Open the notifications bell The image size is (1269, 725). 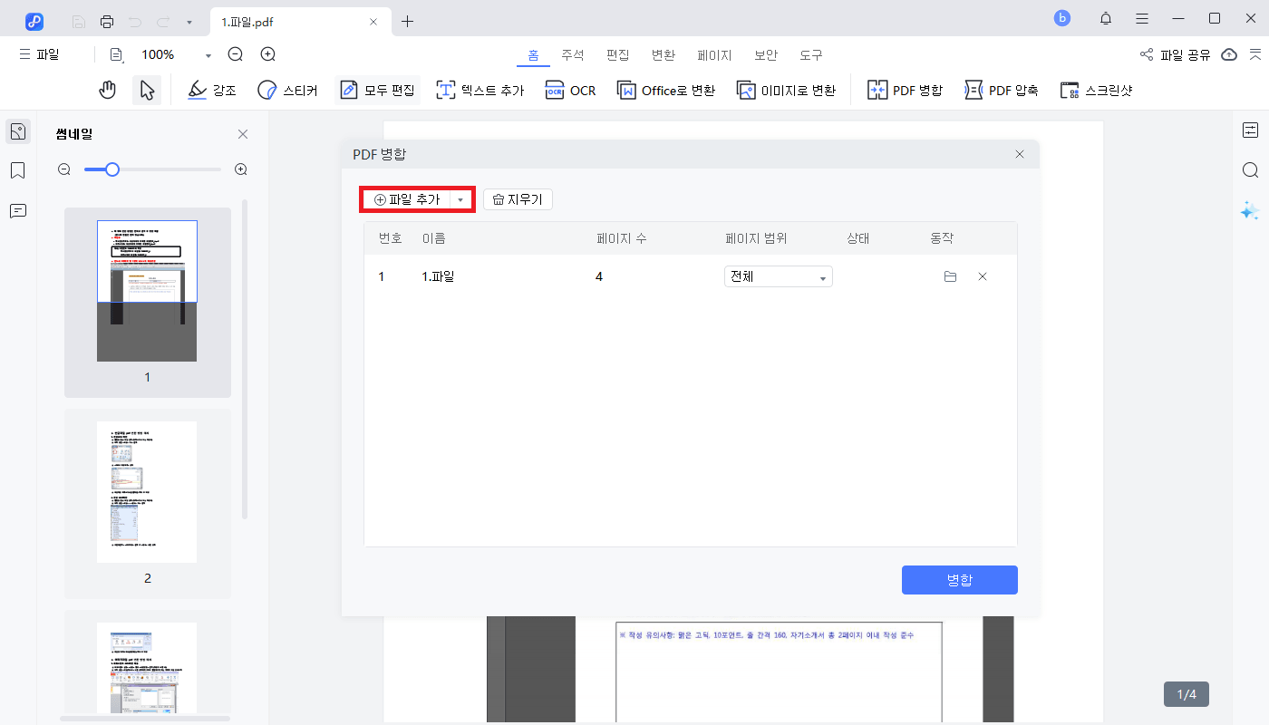click(1106, 18)
